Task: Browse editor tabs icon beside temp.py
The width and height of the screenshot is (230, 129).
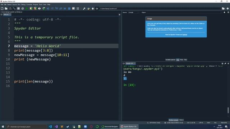Action: click(x=1, y=15)
